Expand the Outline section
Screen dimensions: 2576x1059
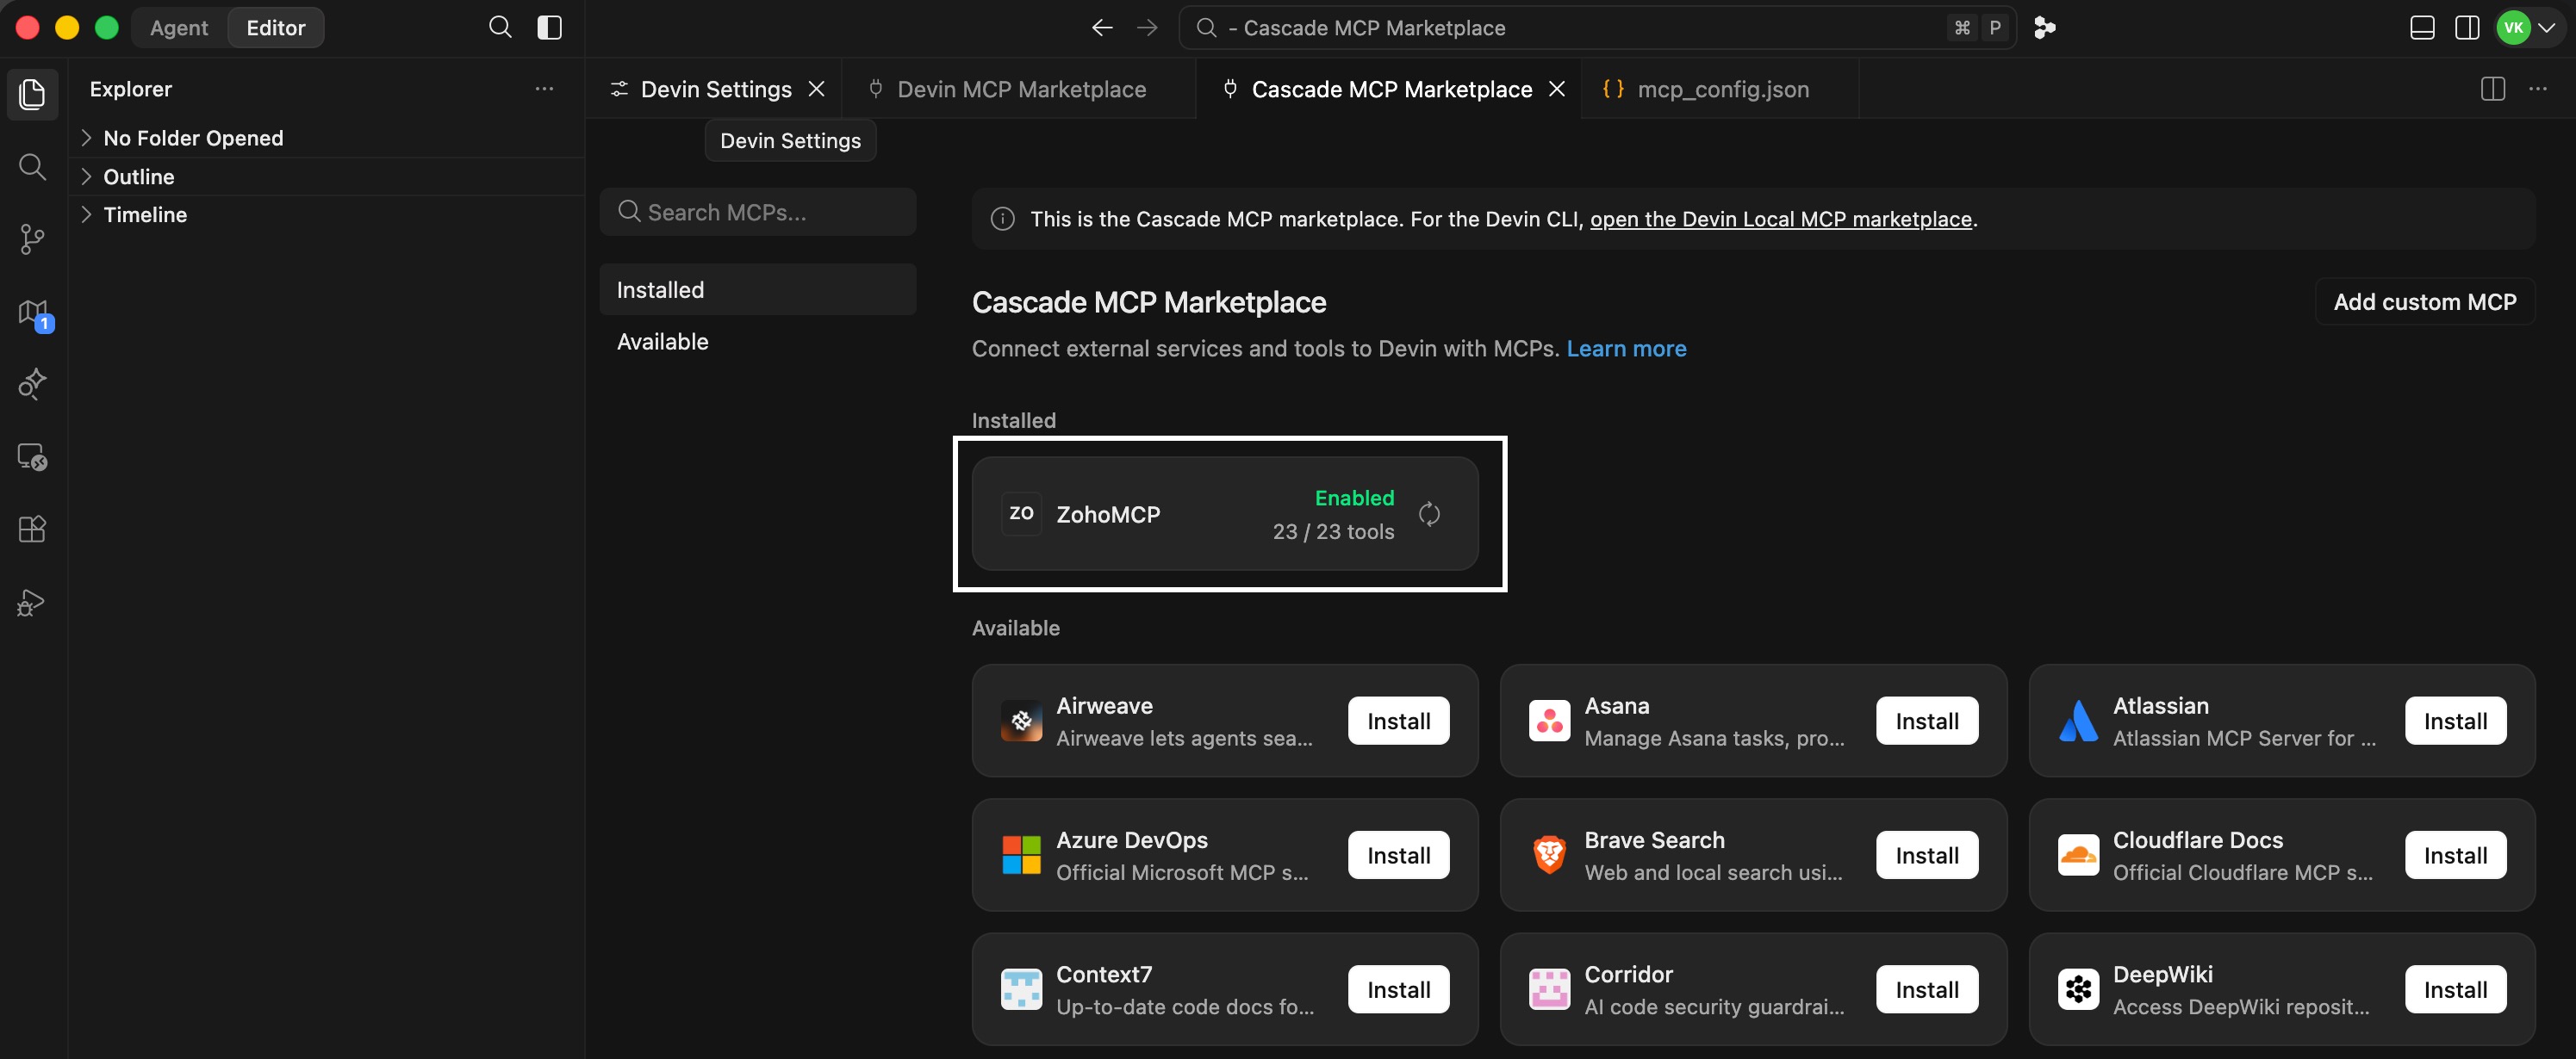click(326, 176)
